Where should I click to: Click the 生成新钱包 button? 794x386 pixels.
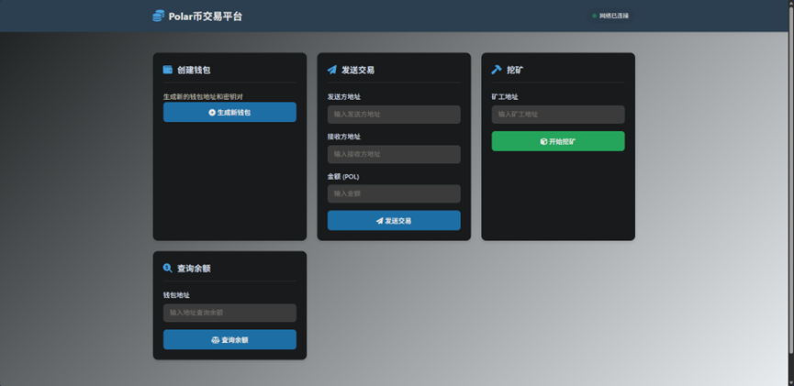[229, 112]
